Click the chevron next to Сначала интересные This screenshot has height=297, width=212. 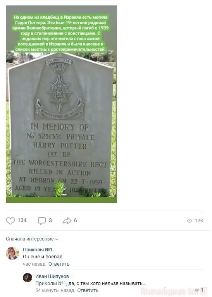(57, 239)
